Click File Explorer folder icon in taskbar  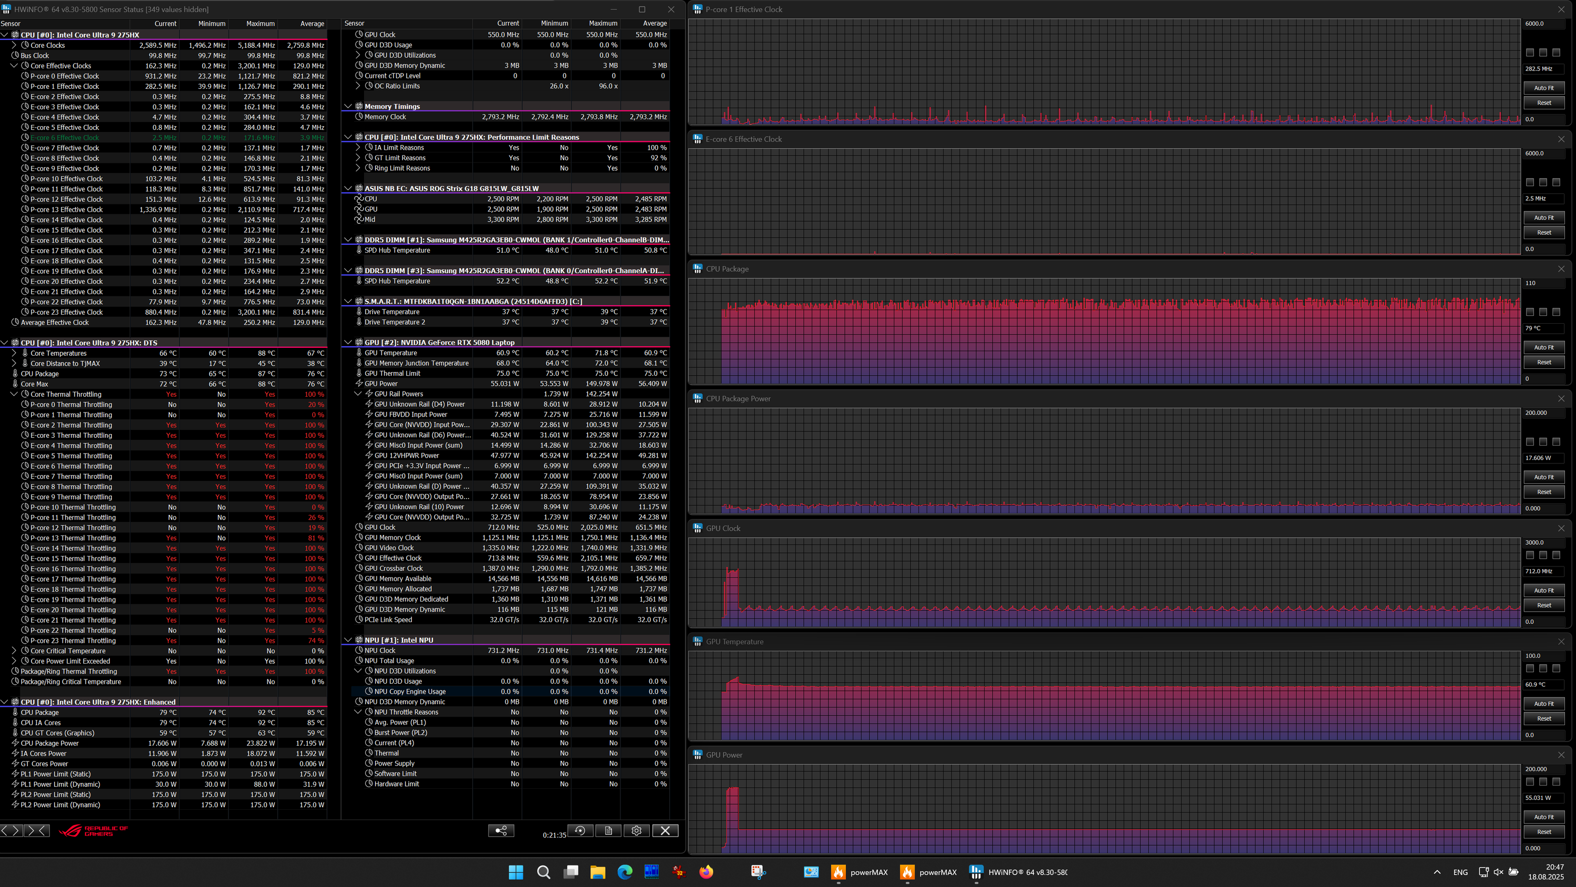click(598, 872)
